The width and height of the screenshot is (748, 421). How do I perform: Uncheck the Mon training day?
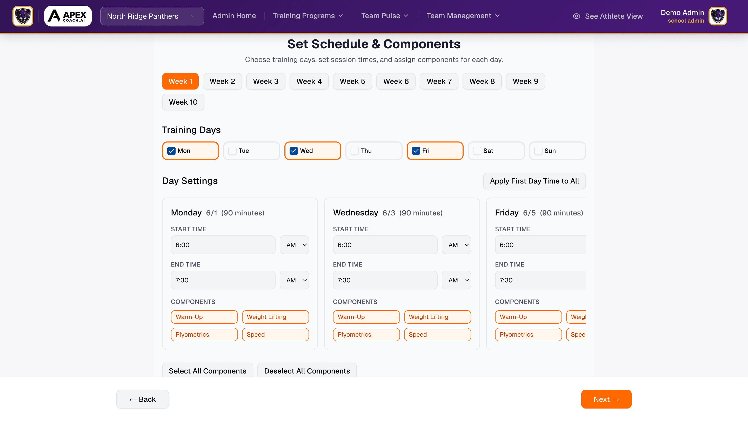coord(171,151)
